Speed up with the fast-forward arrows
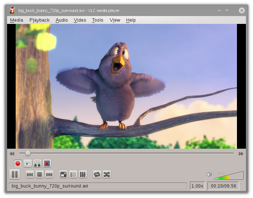253x198 pixels. pos(241,154)
